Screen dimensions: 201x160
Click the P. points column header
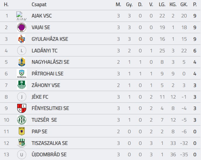pyautogui.click(x=195, y=5)
